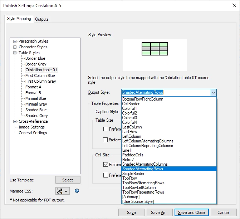Select Shaded Grey table style

(x=36, y=116)
